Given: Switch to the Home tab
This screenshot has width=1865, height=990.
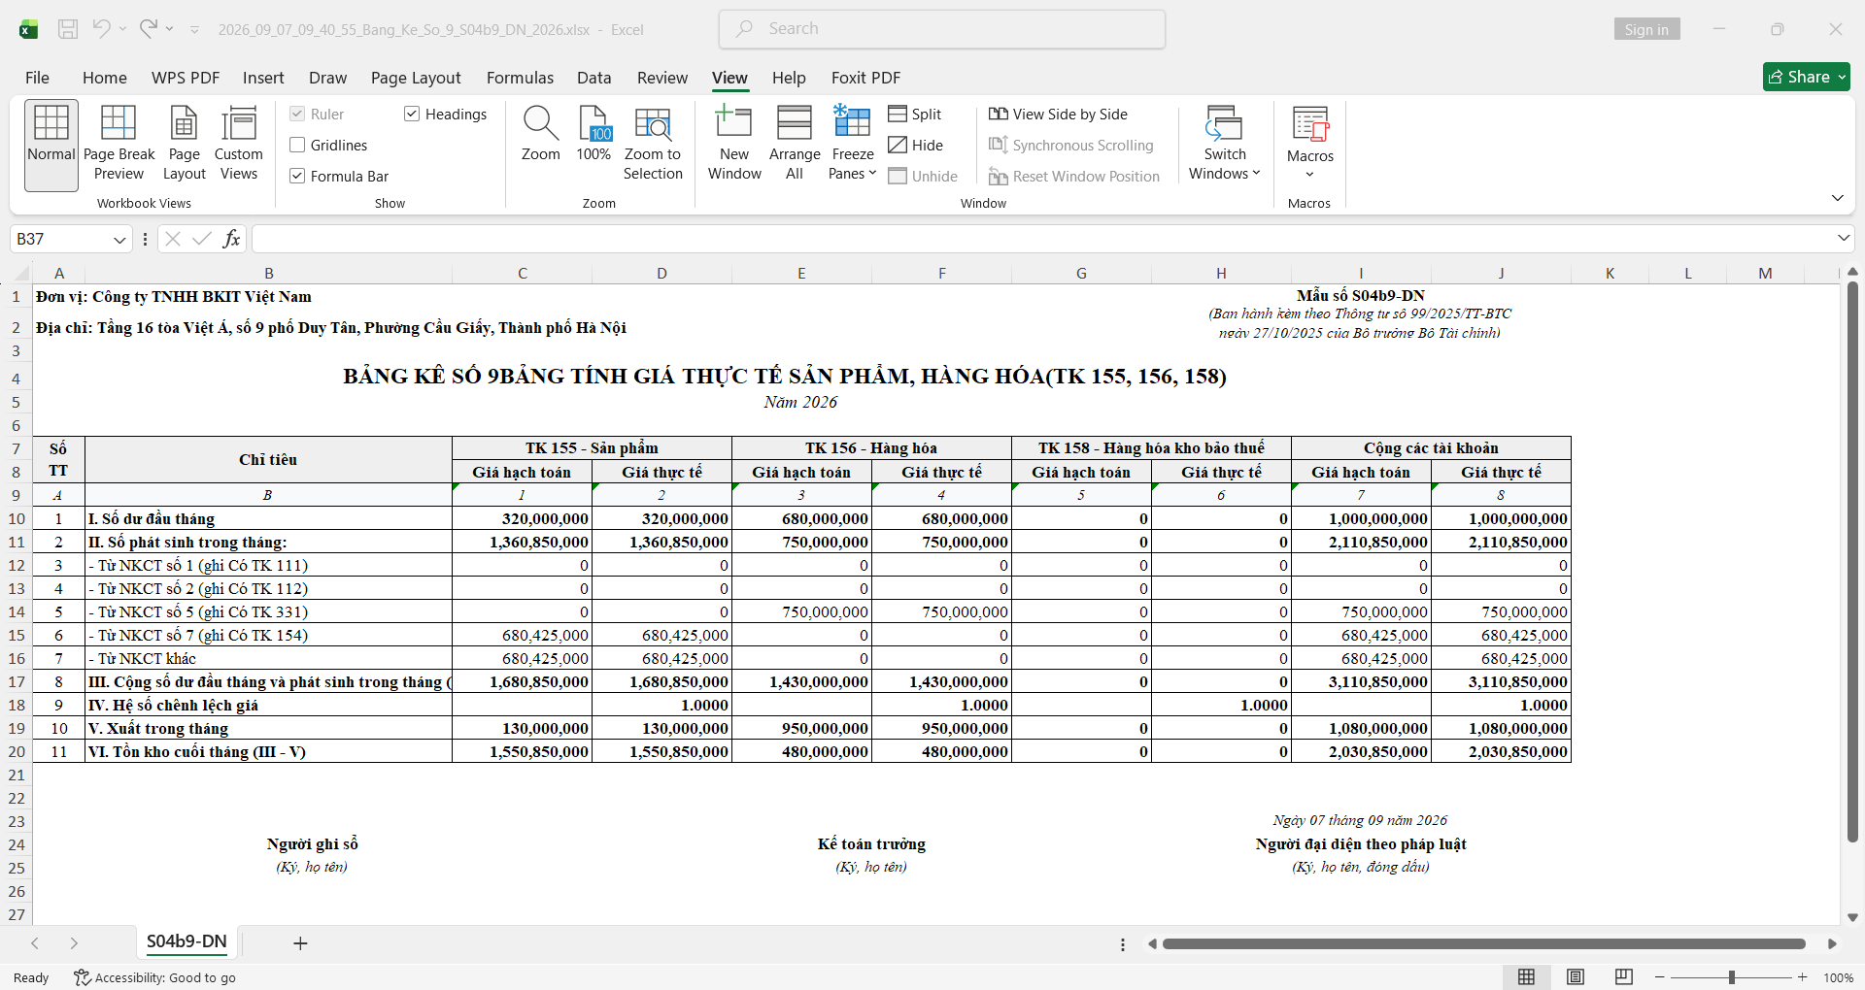Looking at the screenshot, I should click(x=105, y=78).
